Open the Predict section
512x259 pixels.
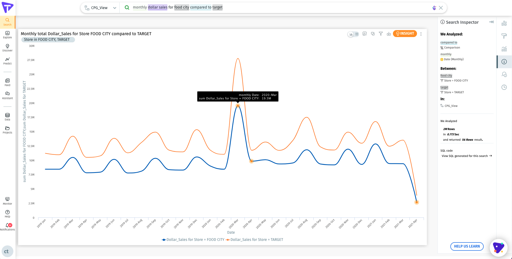click(x=7, y=61)
